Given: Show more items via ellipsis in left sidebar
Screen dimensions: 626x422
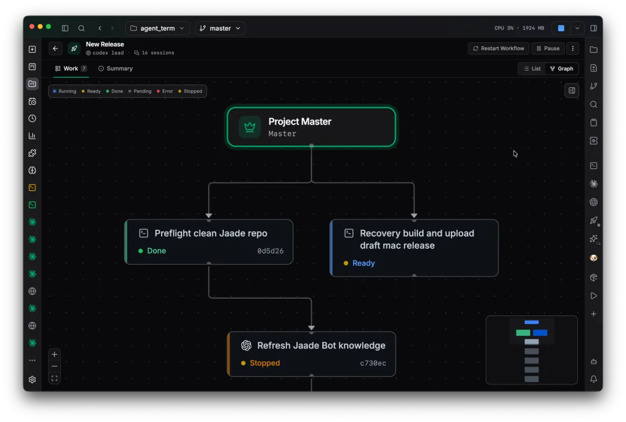Looking at the screenshot, I should click(x=32, y=360).
